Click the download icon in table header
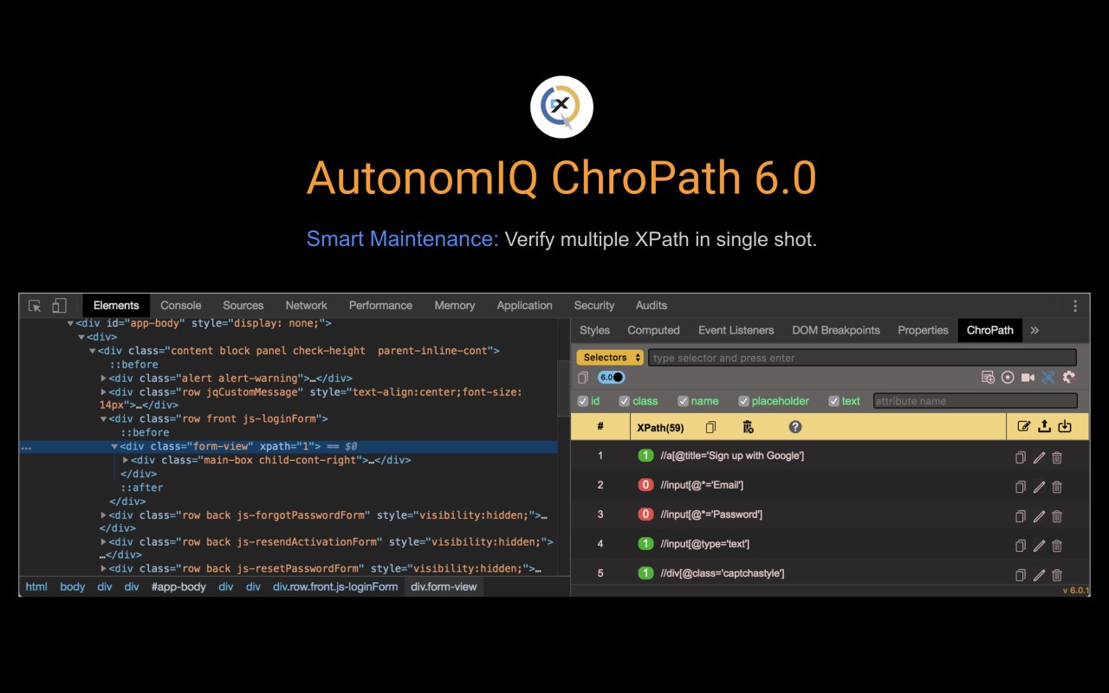 1065,426
